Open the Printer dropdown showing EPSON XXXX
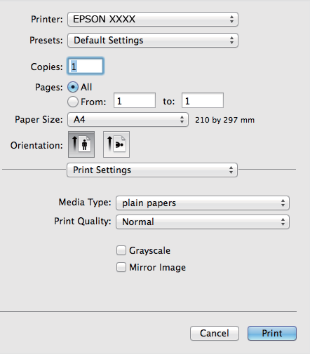310x354 pixels. click(x=153, y=19)
